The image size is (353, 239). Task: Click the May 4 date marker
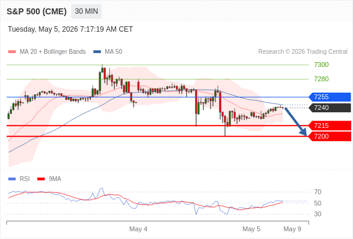pyautogui.click(x=138, y=229)
